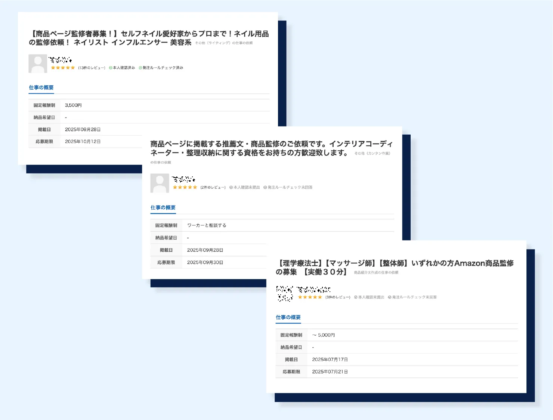Screen dimensions: 553x420
Task: Open the 2件のレビュー reviews link
Action: [x=213, y=187]
